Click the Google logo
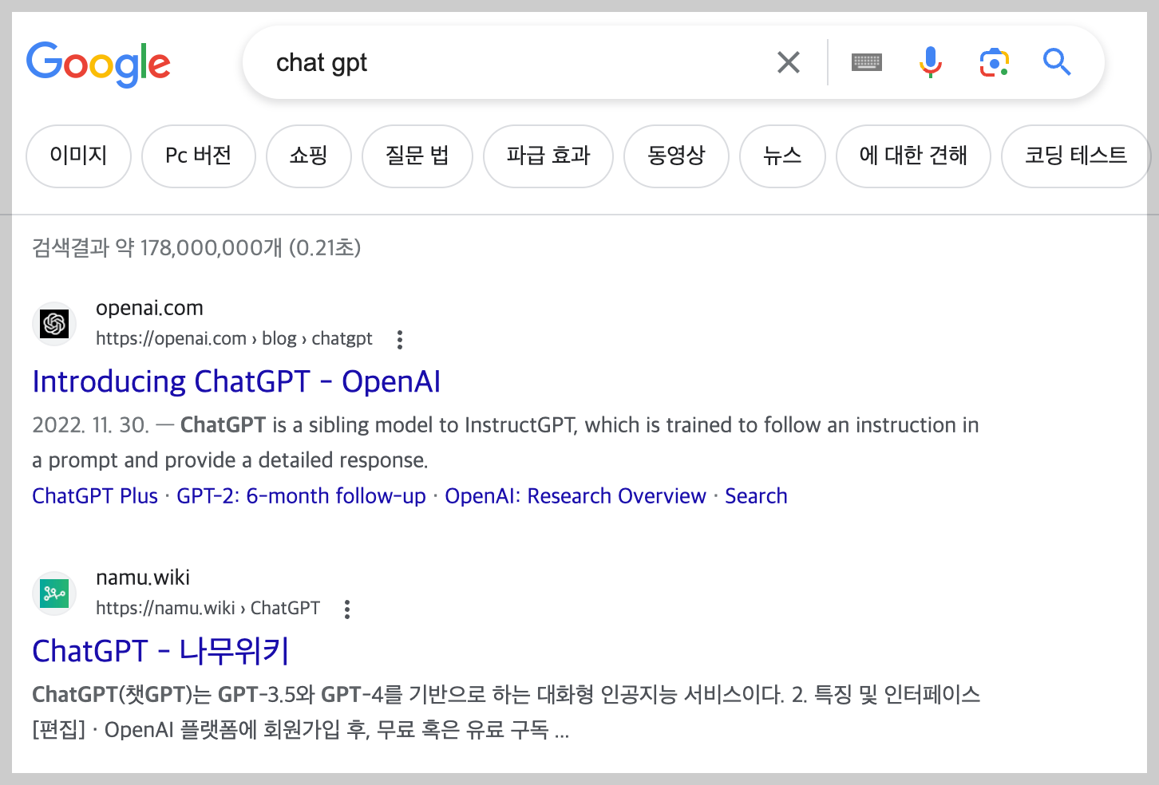 pyautogui.click(x=99, y=65)
